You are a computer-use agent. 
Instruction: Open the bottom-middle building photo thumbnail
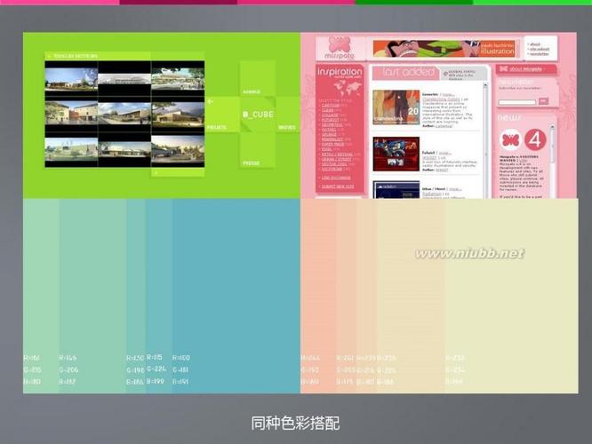124,149
